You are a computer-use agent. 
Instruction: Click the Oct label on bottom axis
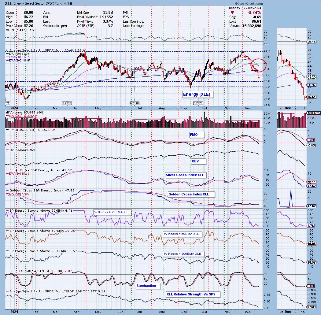(x=204, y=312)
